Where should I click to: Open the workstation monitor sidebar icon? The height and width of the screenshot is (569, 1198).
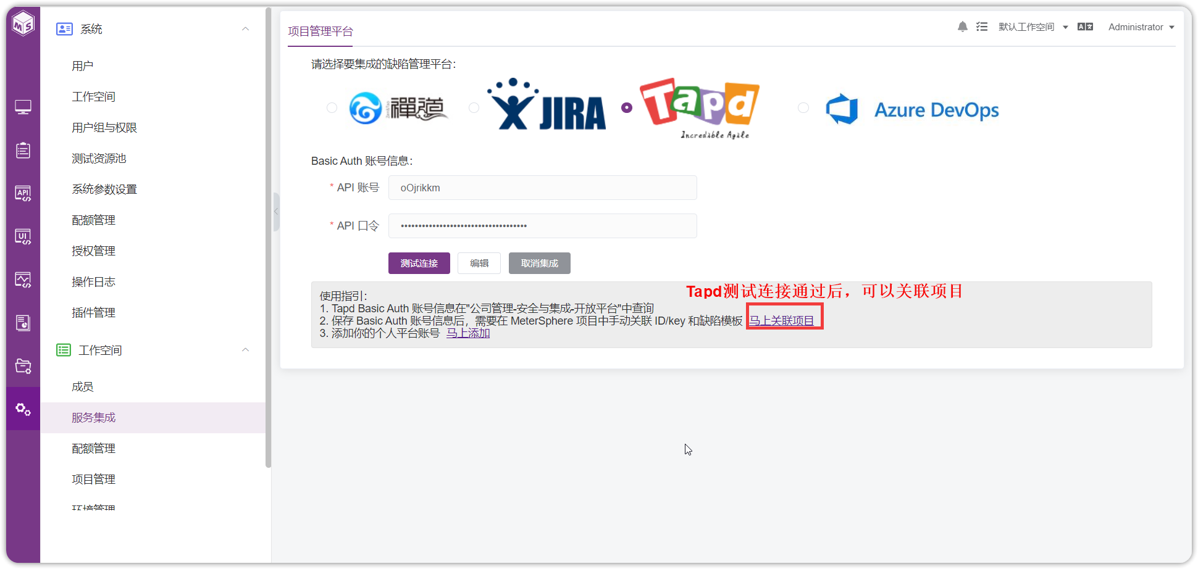[23, 107]
